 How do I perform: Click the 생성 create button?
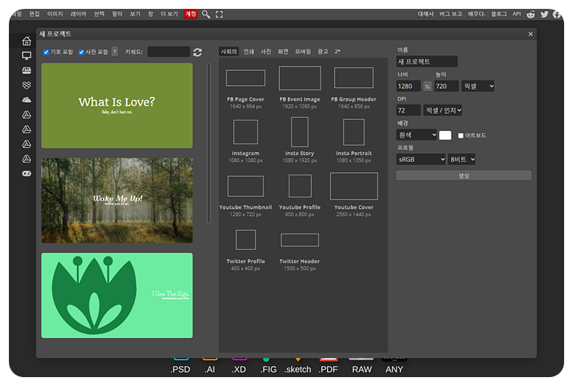(x=463, y=176)
